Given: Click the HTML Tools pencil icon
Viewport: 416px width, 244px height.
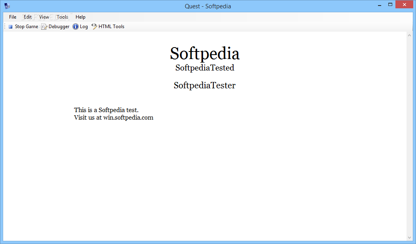Looking at the screenshot, I should pos(94,26).
